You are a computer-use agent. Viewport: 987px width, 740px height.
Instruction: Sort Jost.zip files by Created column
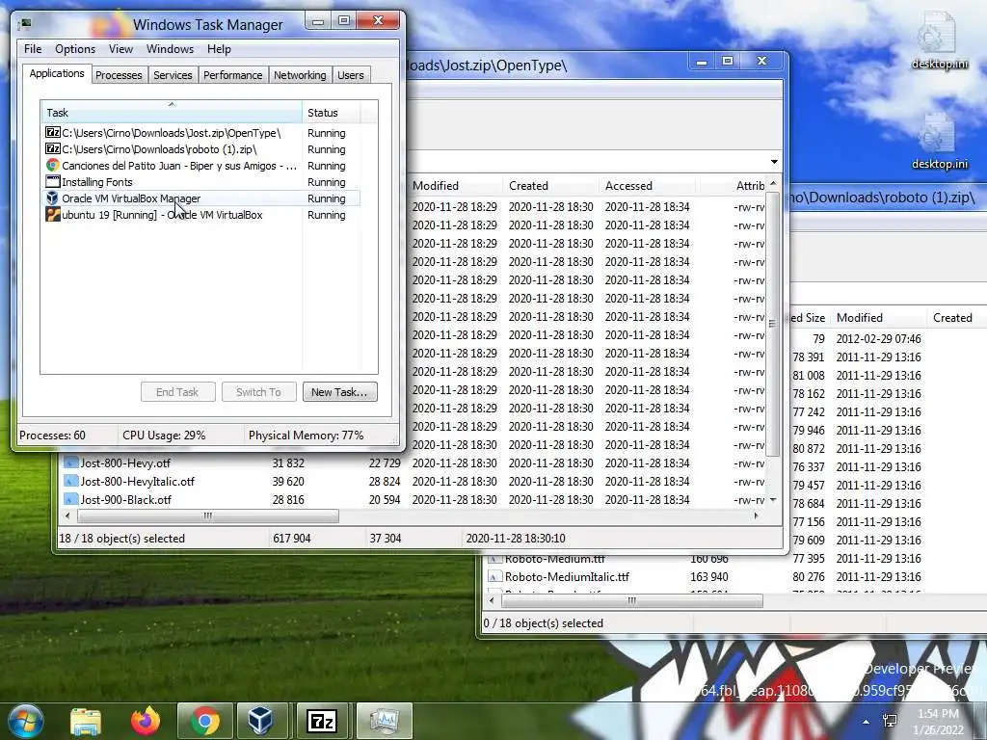coord(550,186)
